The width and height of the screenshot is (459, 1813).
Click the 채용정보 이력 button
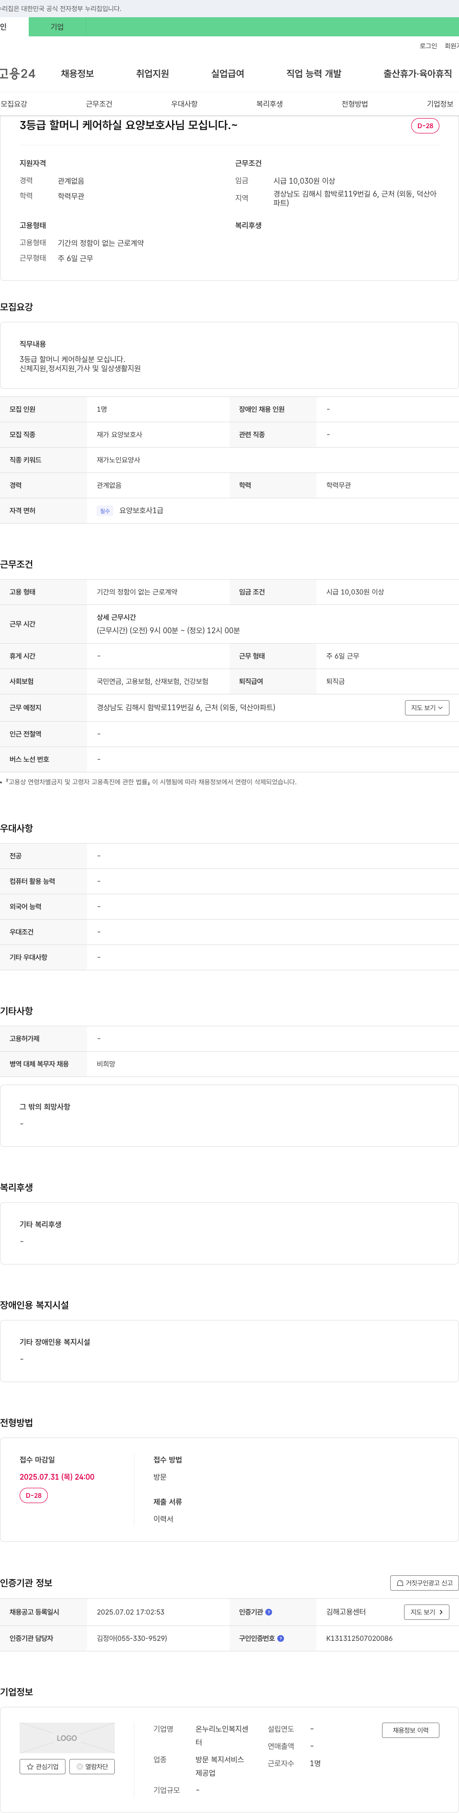pos(410,1730)
